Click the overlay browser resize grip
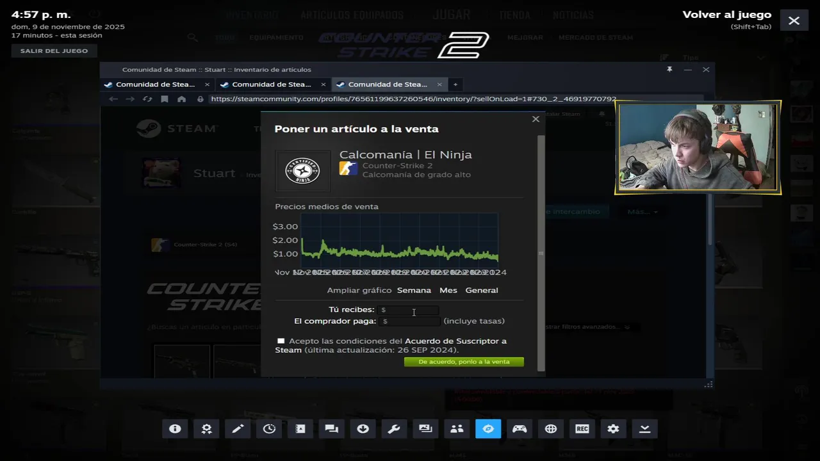 709,384
